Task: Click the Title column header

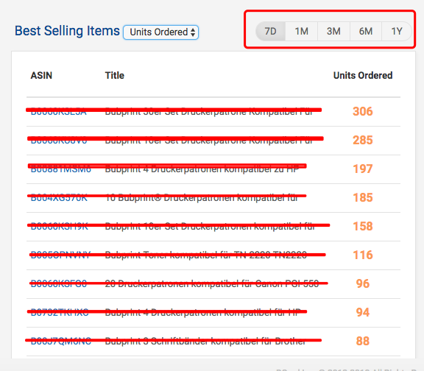Action: pyautogui.click(x=115, y=75)
